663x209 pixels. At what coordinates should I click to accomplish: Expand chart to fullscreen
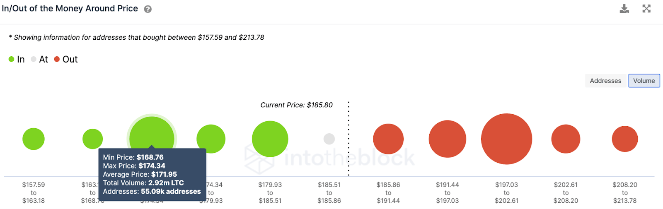pos(646,9)
